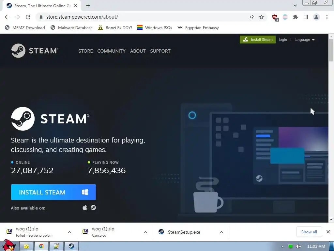Click the address bar lock icon
This screenshot has width=334, height=251.
(x=41, y=17)
